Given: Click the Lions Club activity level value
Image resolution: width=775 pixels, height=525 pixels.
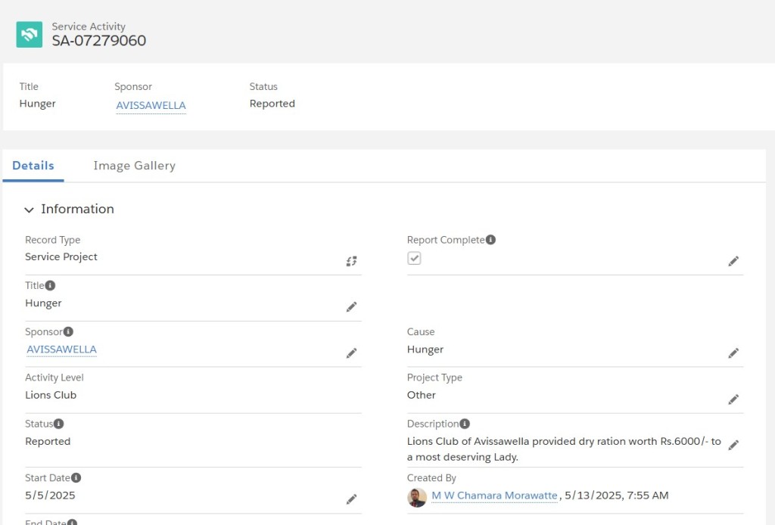Looking at the screenshot, I should point(51,395).
